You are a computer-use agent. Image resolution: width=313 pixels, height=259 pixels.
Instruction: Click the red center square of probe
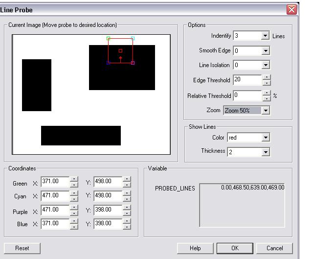[x=120, y=50]
